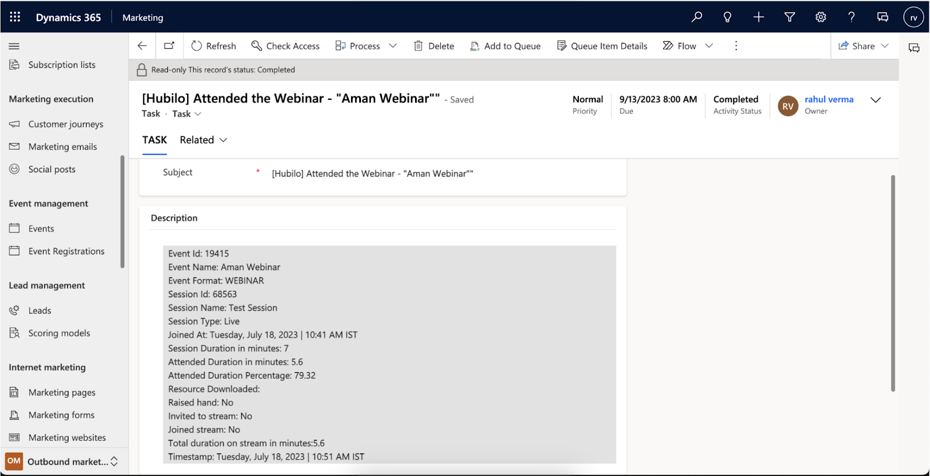Click the form vertical scrollbar
The width and height of the screenshot is (930, 476).
point(893,283)
